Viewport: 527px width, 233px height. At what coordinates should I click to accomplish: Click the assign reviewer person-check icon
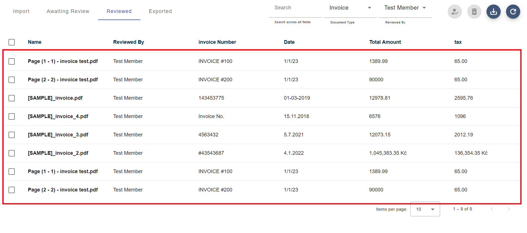(x=455, y=12)
